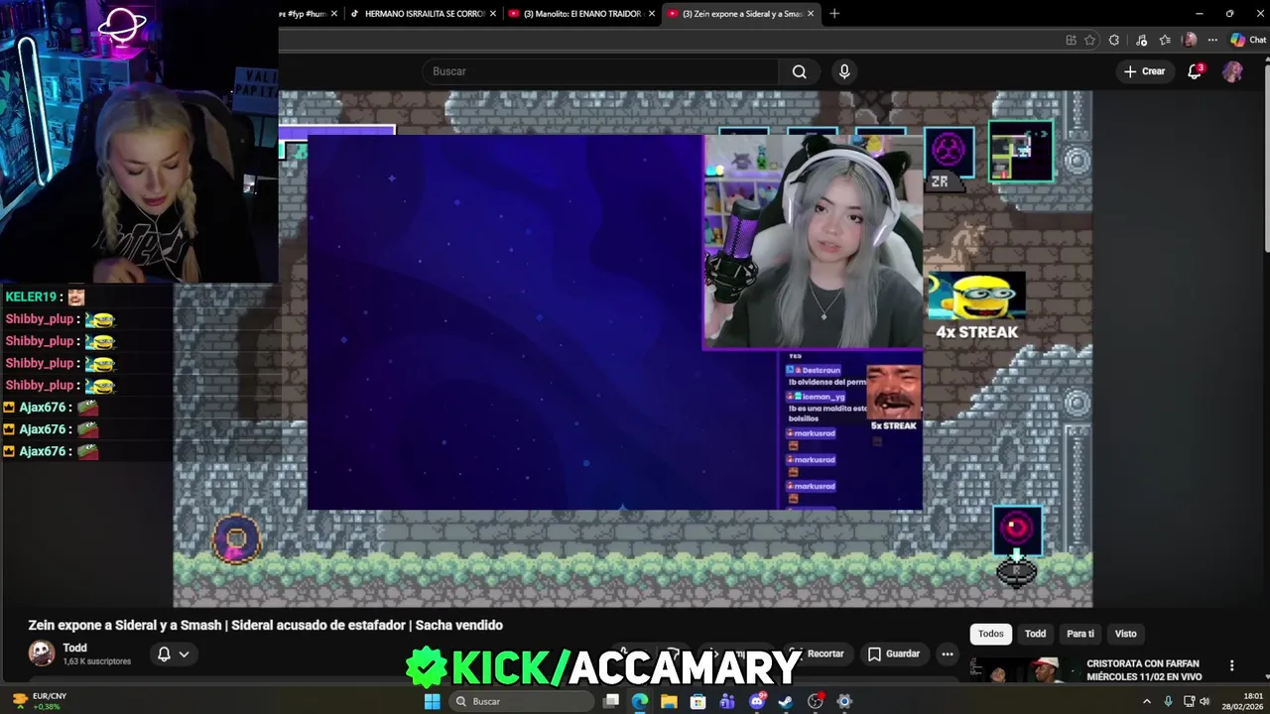Open Copilot Chat in browser toolbar
This screenshot has width=1270, height=714.
1248,40
